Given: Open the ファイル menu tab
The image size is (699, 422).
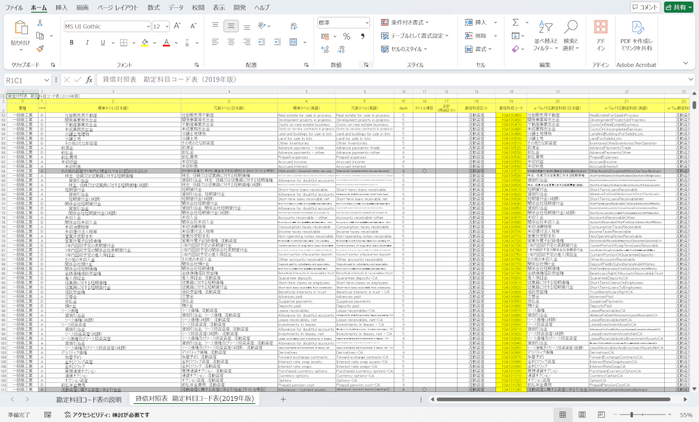Looking at the screenshot, I should [x=14, y=8].
